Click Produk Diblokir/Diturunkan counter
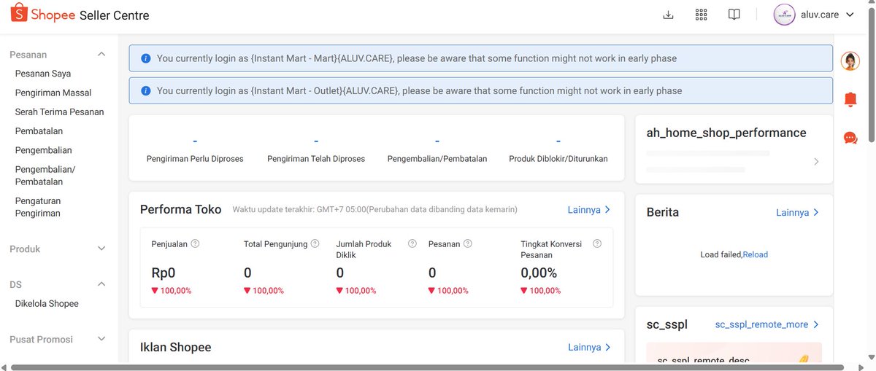Image resolution: width=876 pixels, height=371 pixels. (558, 149)
